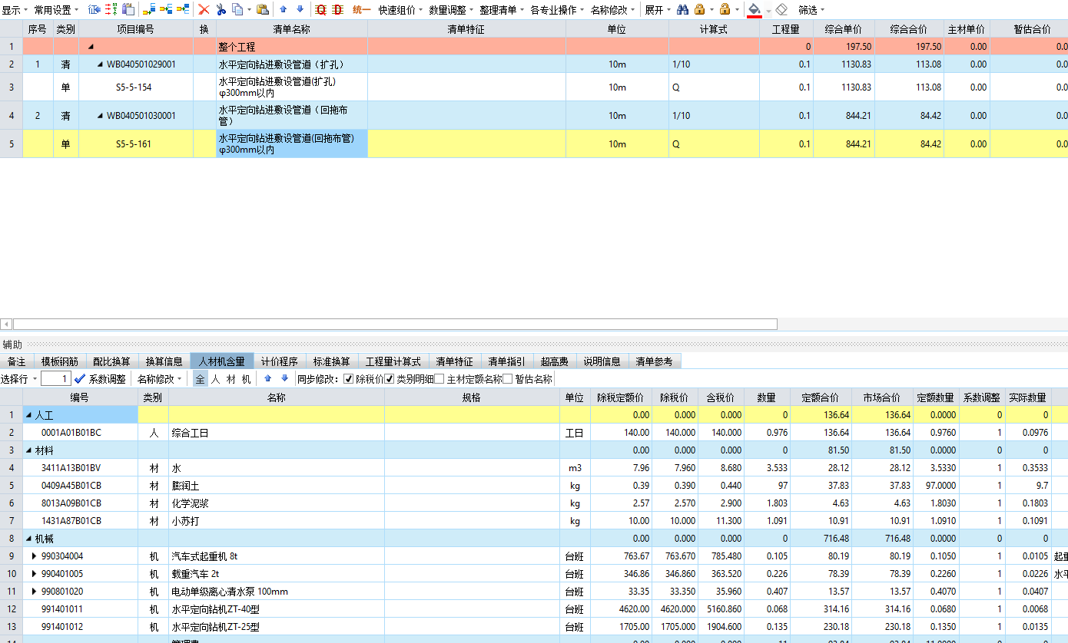Viewport: 1068px width, 643px height.
Task: Open the 展开 dropdown
Action: coord(657,10)
